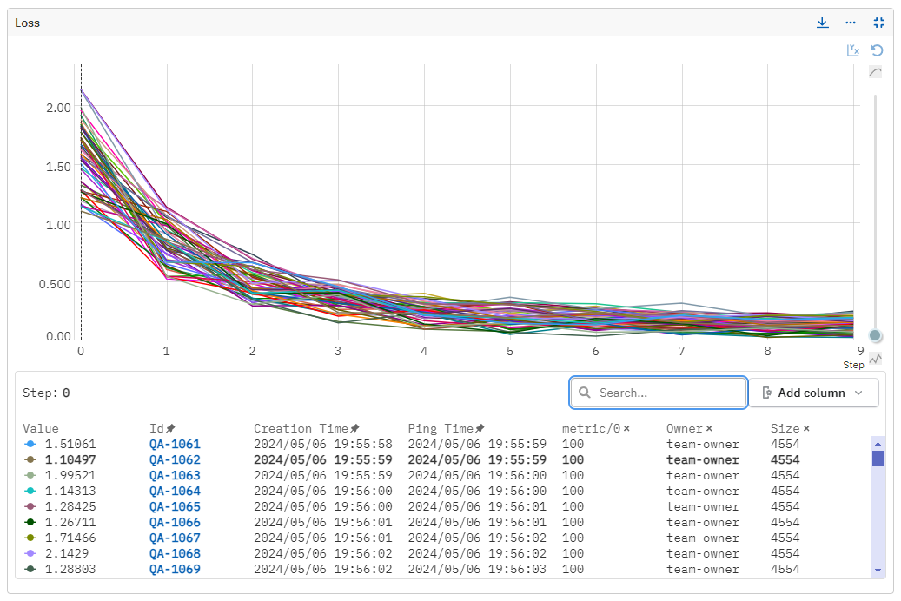The width and height of the screenshot is (901, 601).
Task: Open the X/Y axis settings
Action: pyautogui.click(x=853, y=50)
